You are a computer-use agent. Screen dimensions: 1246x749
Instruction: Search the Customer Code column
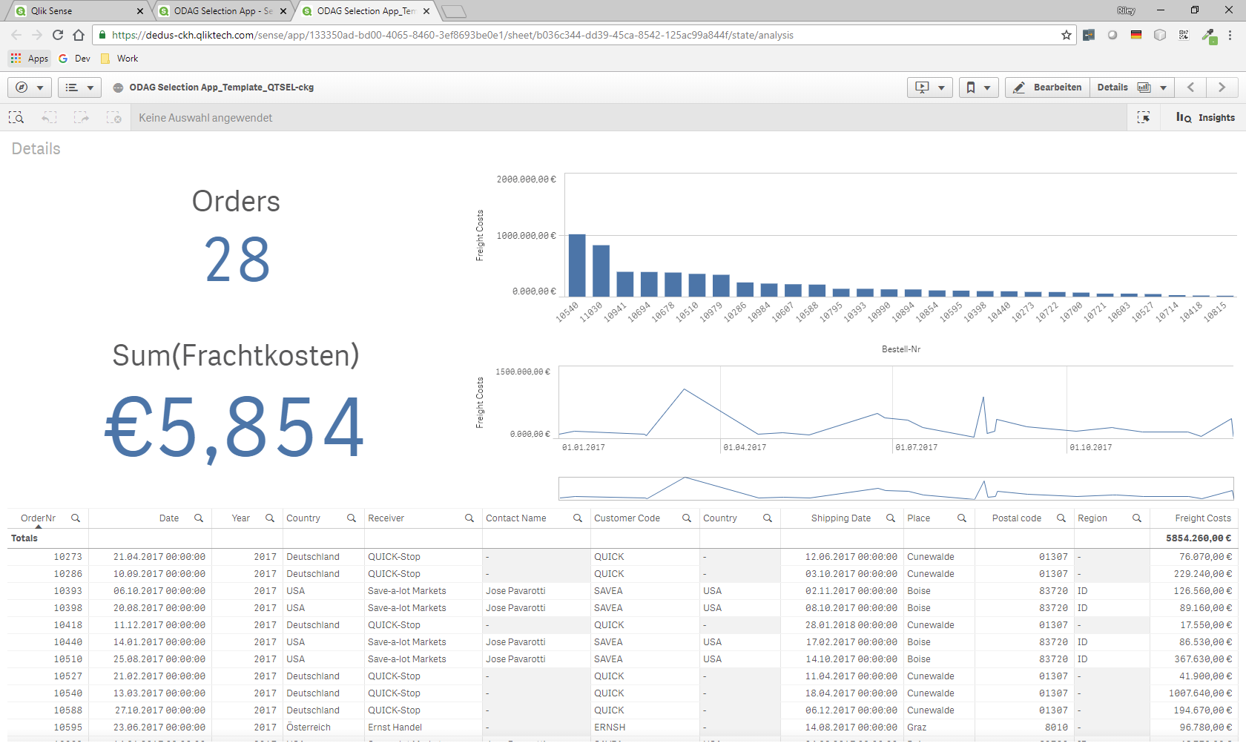click(x=687, y=518)
